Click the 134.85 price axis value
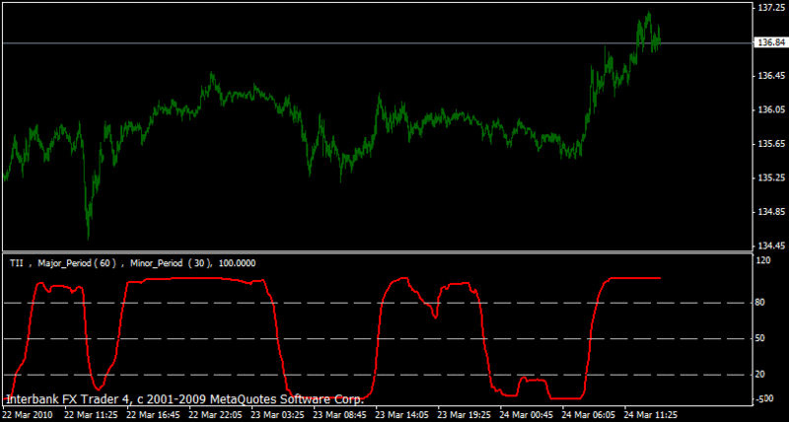This screenshot has height=422, width=789. point(771,212)
